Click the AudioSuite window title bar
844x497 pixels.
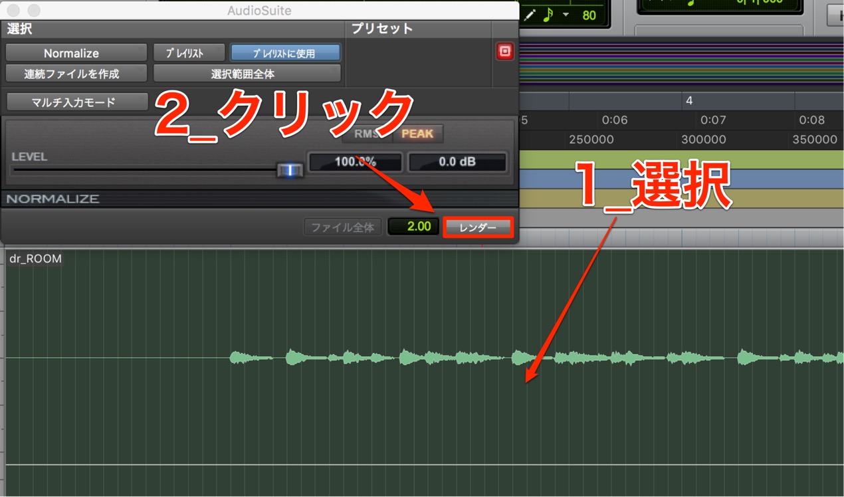[259, 11]
